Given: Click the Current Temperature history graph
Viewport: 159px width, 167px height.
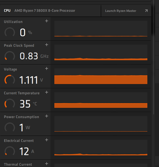Looking at the screenshot, I should tap(101, 100).
